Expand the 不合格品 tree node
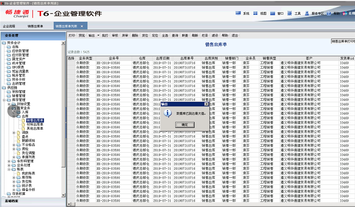This screenshot has width=355, height=207. coord(14,145)
